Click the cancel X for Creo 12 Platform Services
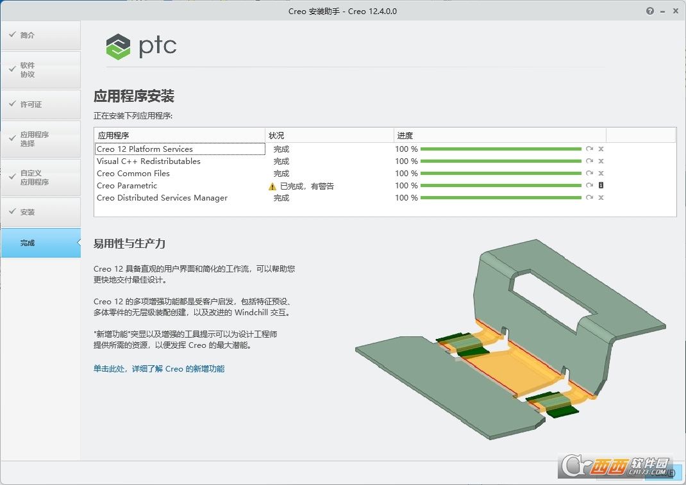 click(x=601, y=149)
